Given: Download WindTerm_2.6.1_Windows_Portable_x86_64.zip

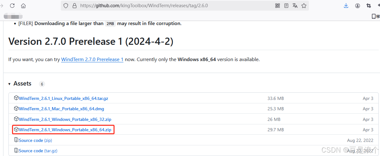Looking at the screenshot, I should coord(65,130).
